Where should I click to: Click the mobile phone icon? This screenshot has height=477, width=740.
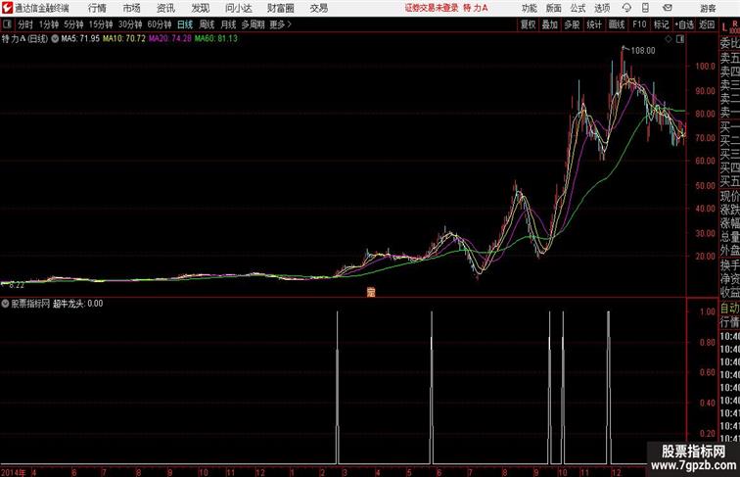coord(645,8)
